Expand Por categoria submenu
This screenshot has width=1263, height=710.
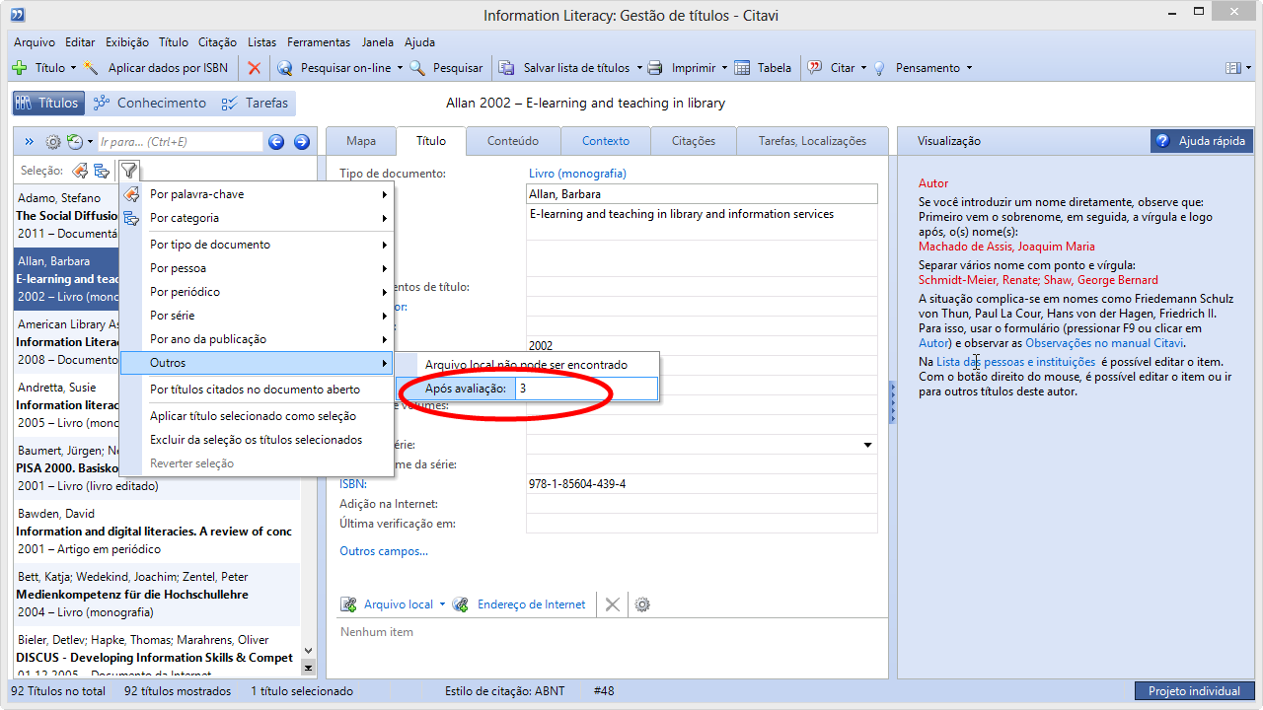(x=257, y=218)
